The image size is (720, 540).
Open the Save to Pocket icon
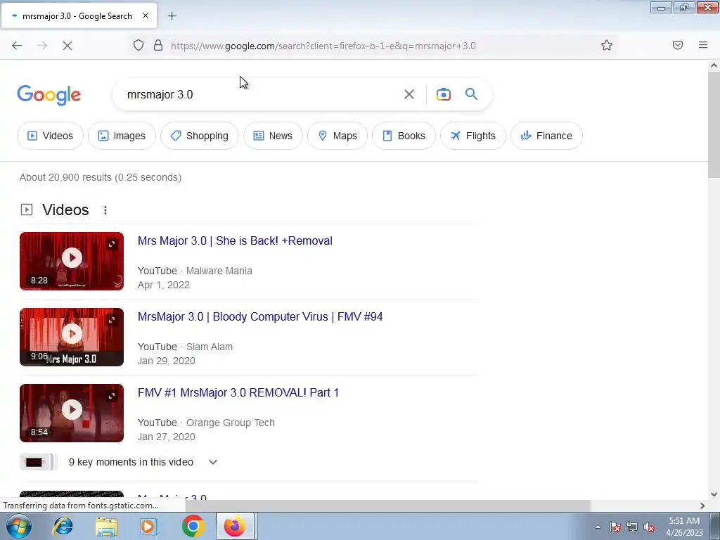[x=678, y=45]
